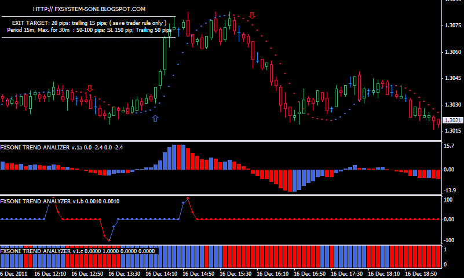464x278 pixels.
Task: Click the 1.3030 price scale label
Action: pos(453,105)
